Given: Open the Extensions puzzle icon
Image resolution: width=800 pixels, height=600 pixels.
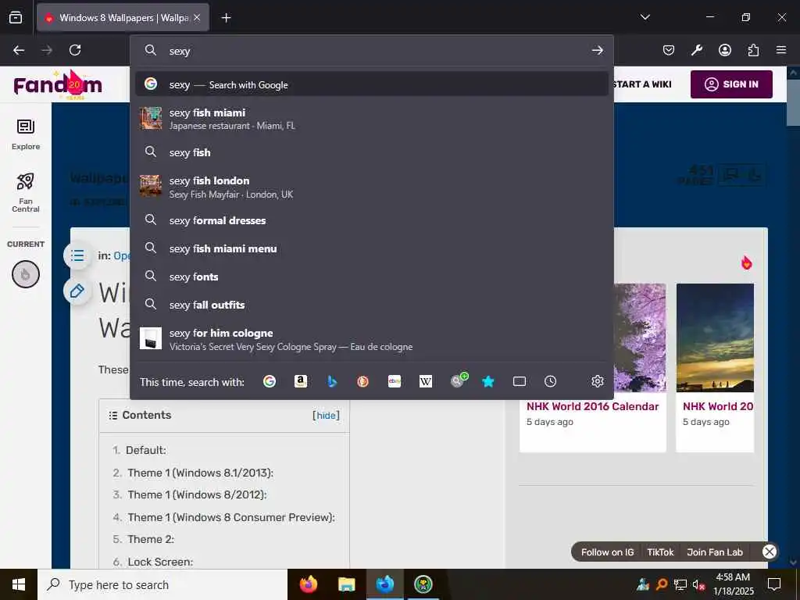Looking at the screenshot, I should point(753,50).
